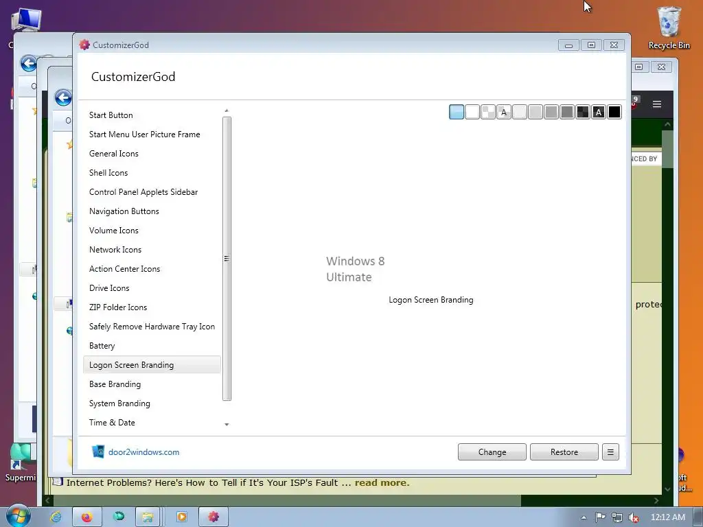Open the taskbar clock showing 12:12 AM
Image resolution: width=703 pixels, height=527 pixels.
click(667, 517)
